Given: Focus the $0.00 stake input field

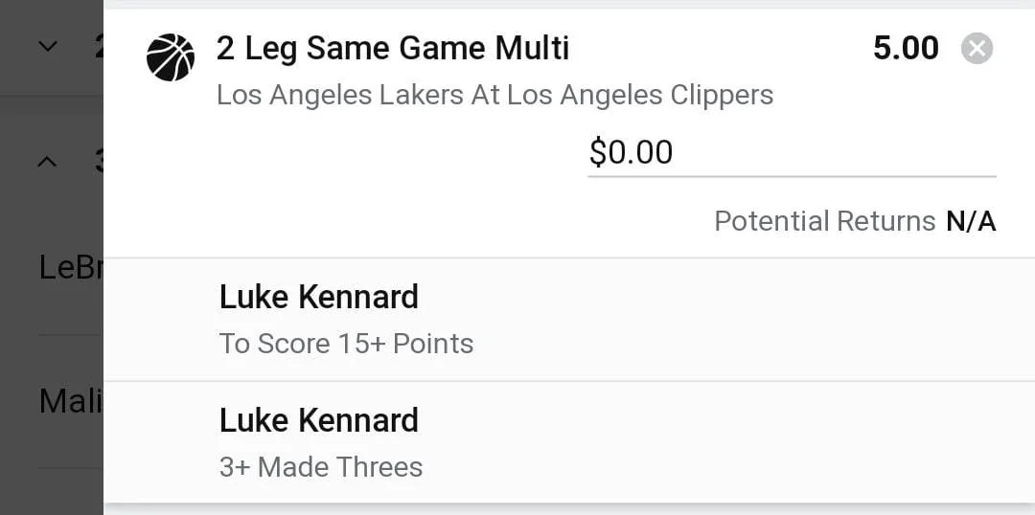Looking at the screenshot, I should 792,152.
